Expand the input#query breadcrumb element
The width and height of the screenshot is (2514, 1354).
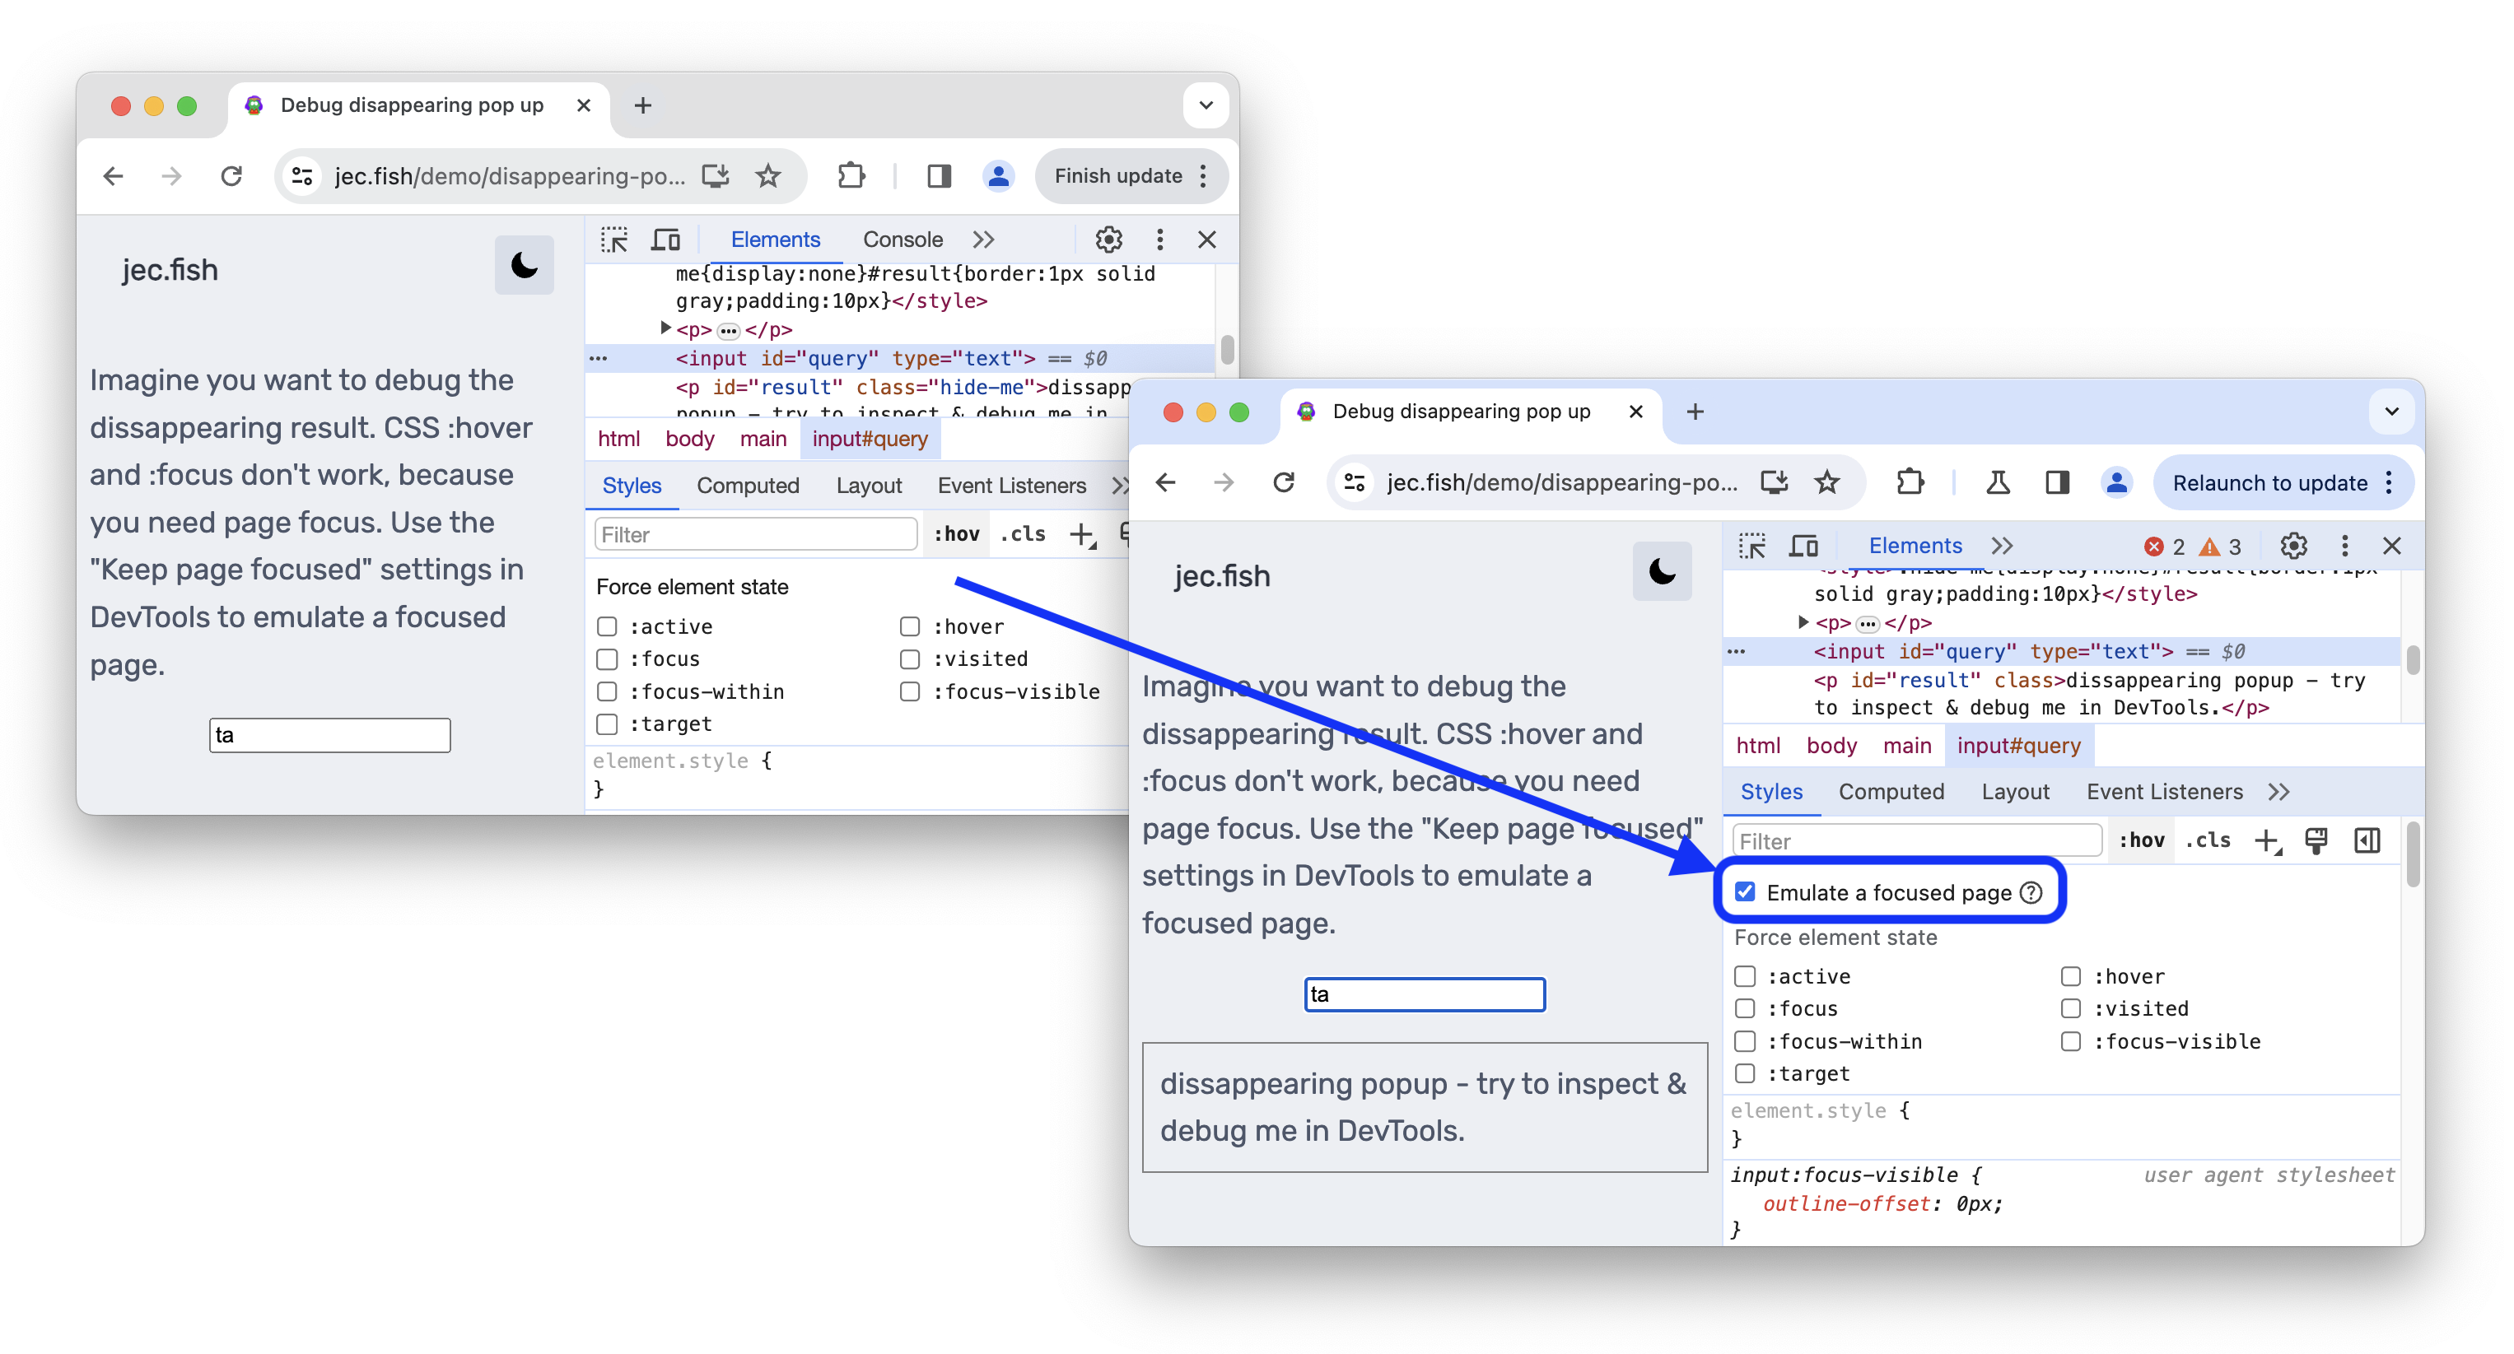click(2018, 746)
